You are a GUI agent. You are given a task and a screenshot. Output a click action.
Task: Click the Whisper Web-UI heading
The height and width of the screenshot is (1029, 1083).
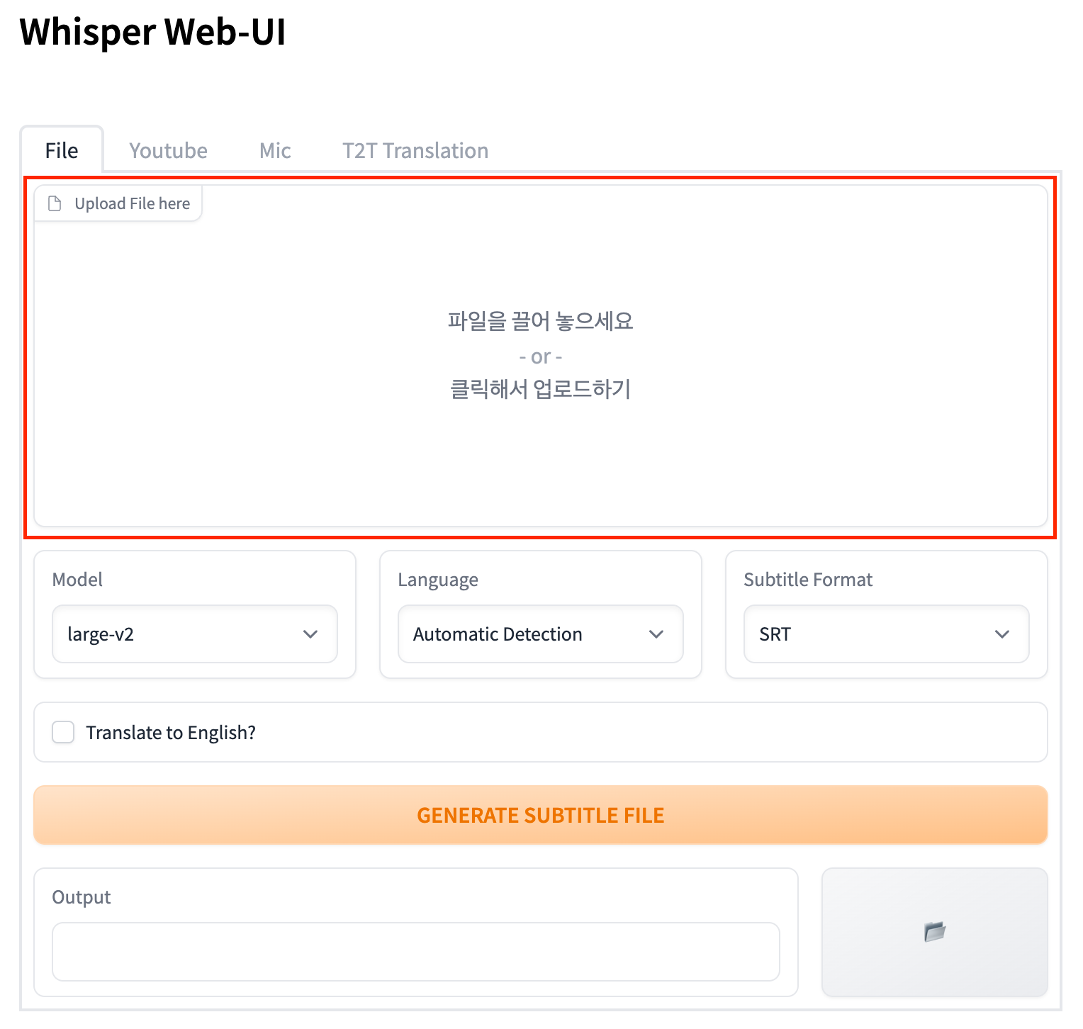coord(152,32)
